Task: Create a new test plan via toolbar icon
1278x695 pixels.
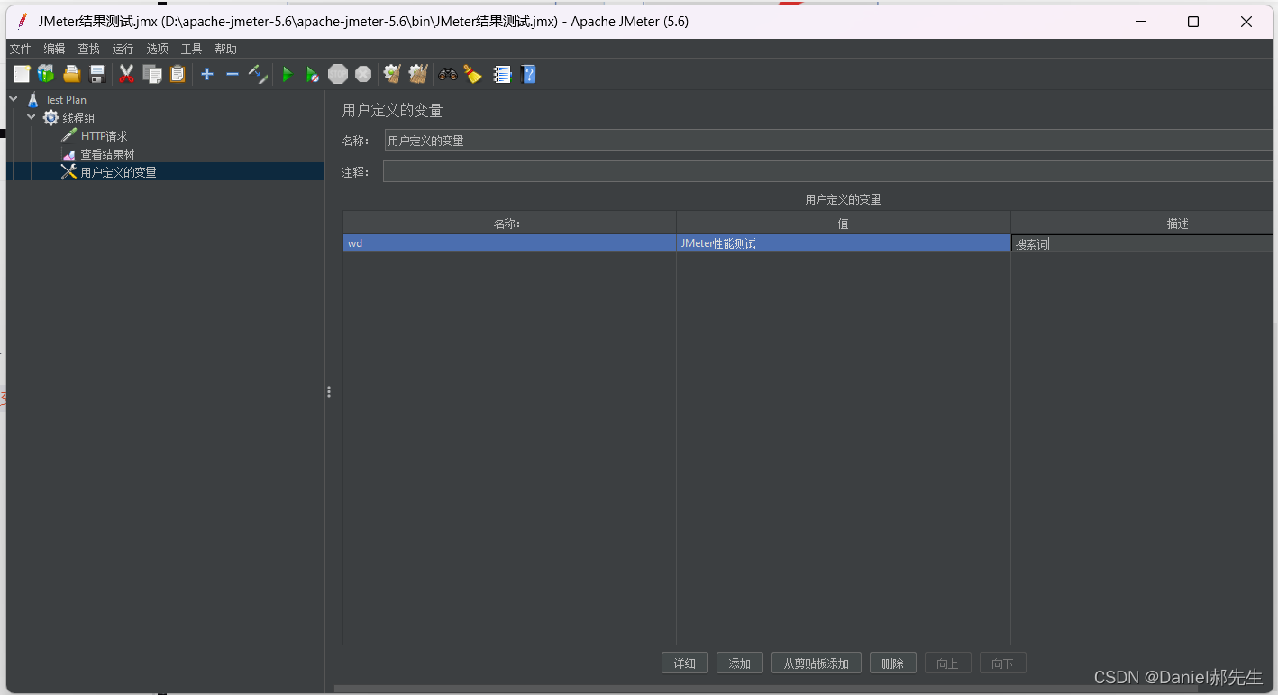Action: (x=23, y=74)
